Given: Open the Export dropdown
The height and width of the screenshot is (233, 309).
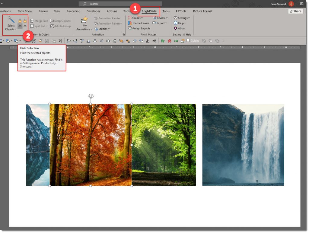Looking at the screenshot, I should pos(161,23).
